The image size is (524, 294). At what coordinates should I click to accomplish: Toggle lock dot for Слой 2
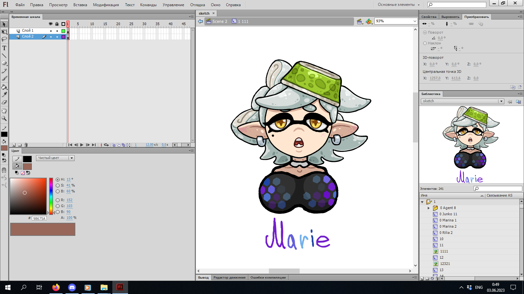57,37
